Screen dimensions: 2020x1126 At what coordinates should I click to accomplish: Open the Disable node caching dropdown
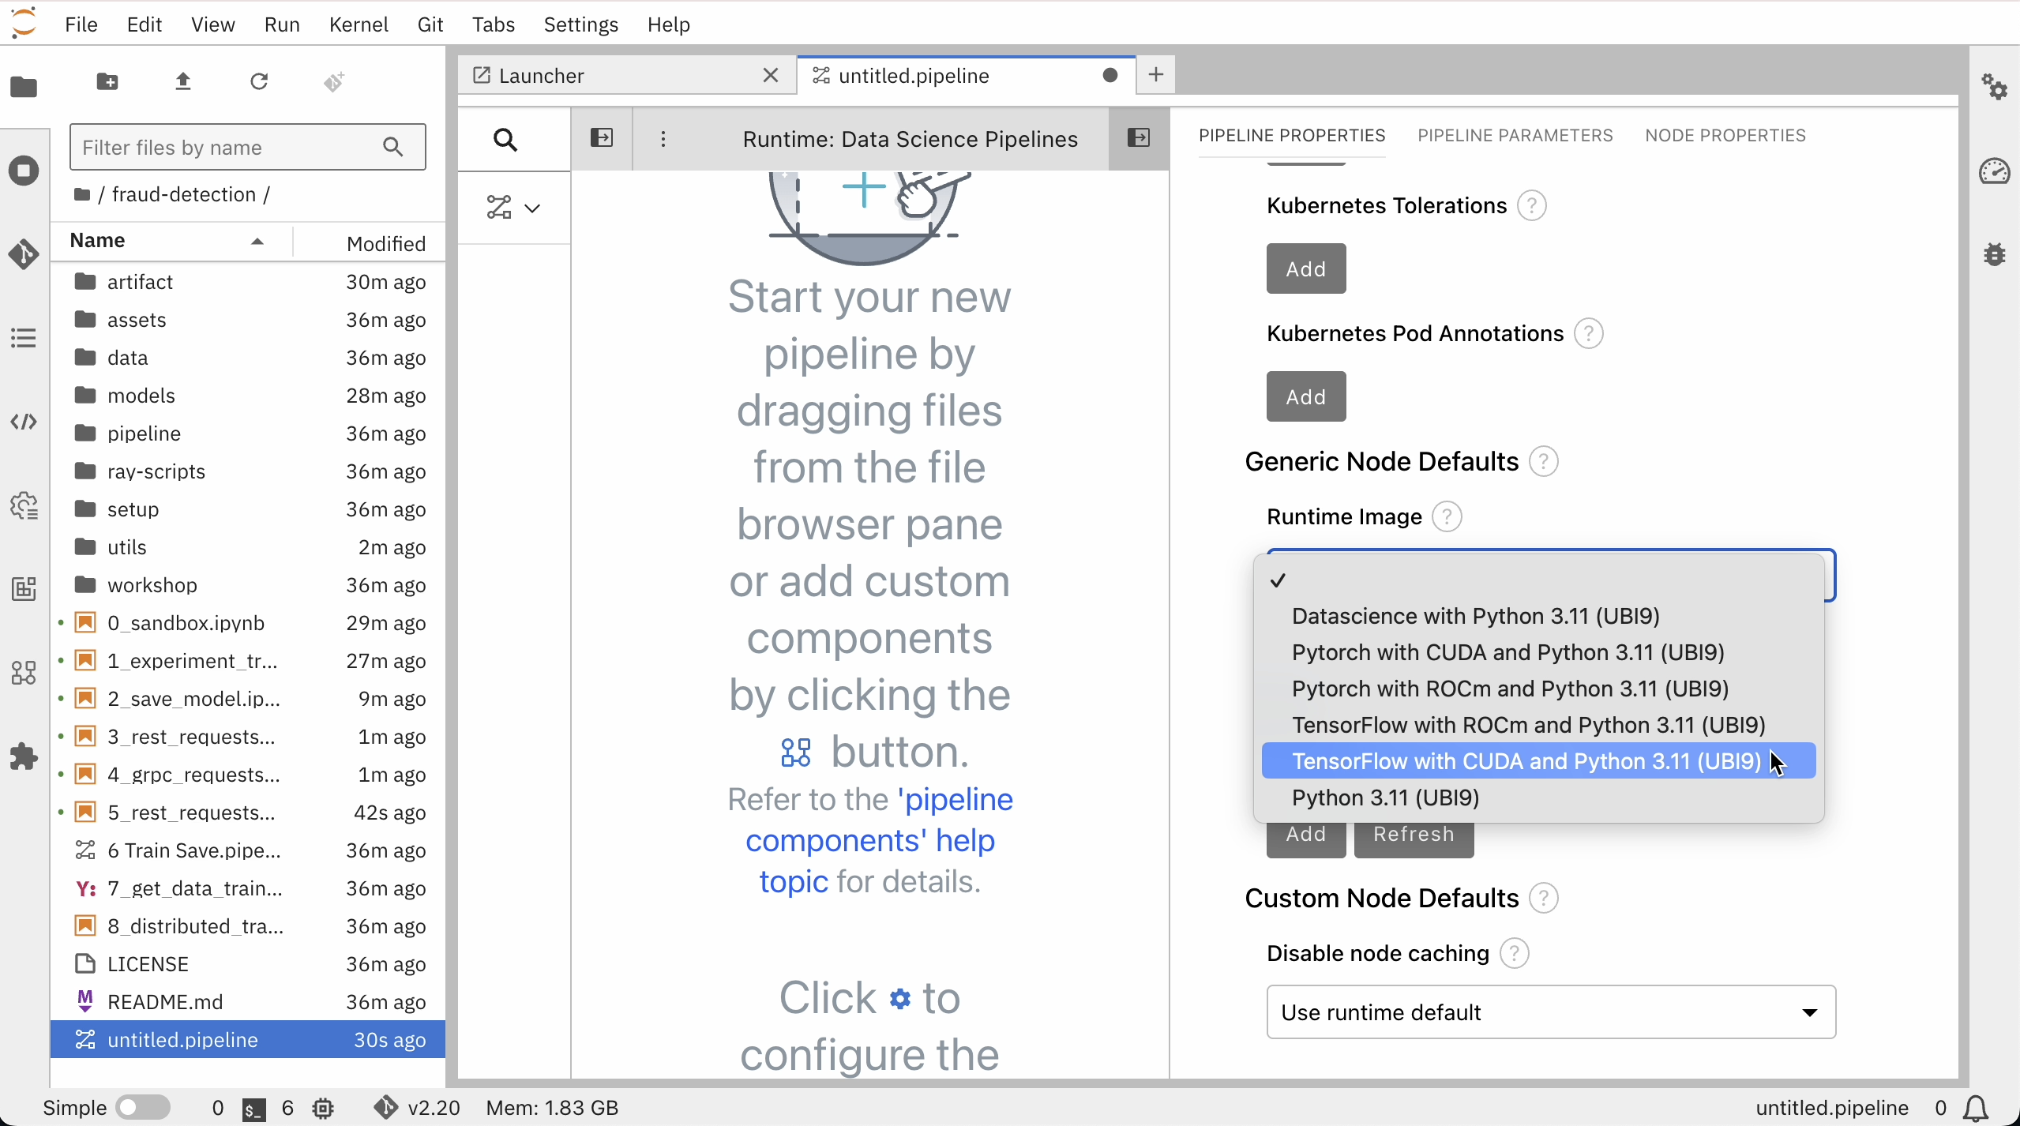tap(1550, 1012)
